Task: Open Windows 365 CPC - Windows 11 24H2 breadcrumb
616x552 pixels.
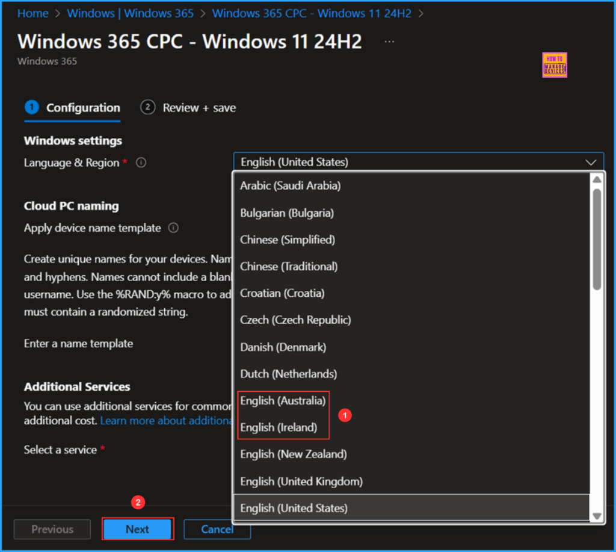Action: click(x=312, y=13)
